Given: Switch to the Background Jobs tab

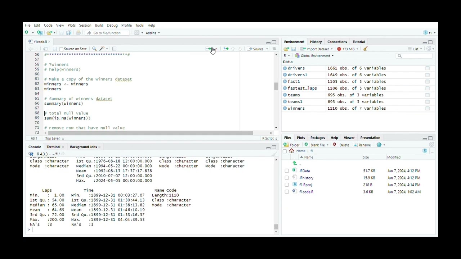Looking at the screenshot, I should [x=83, y=147].
